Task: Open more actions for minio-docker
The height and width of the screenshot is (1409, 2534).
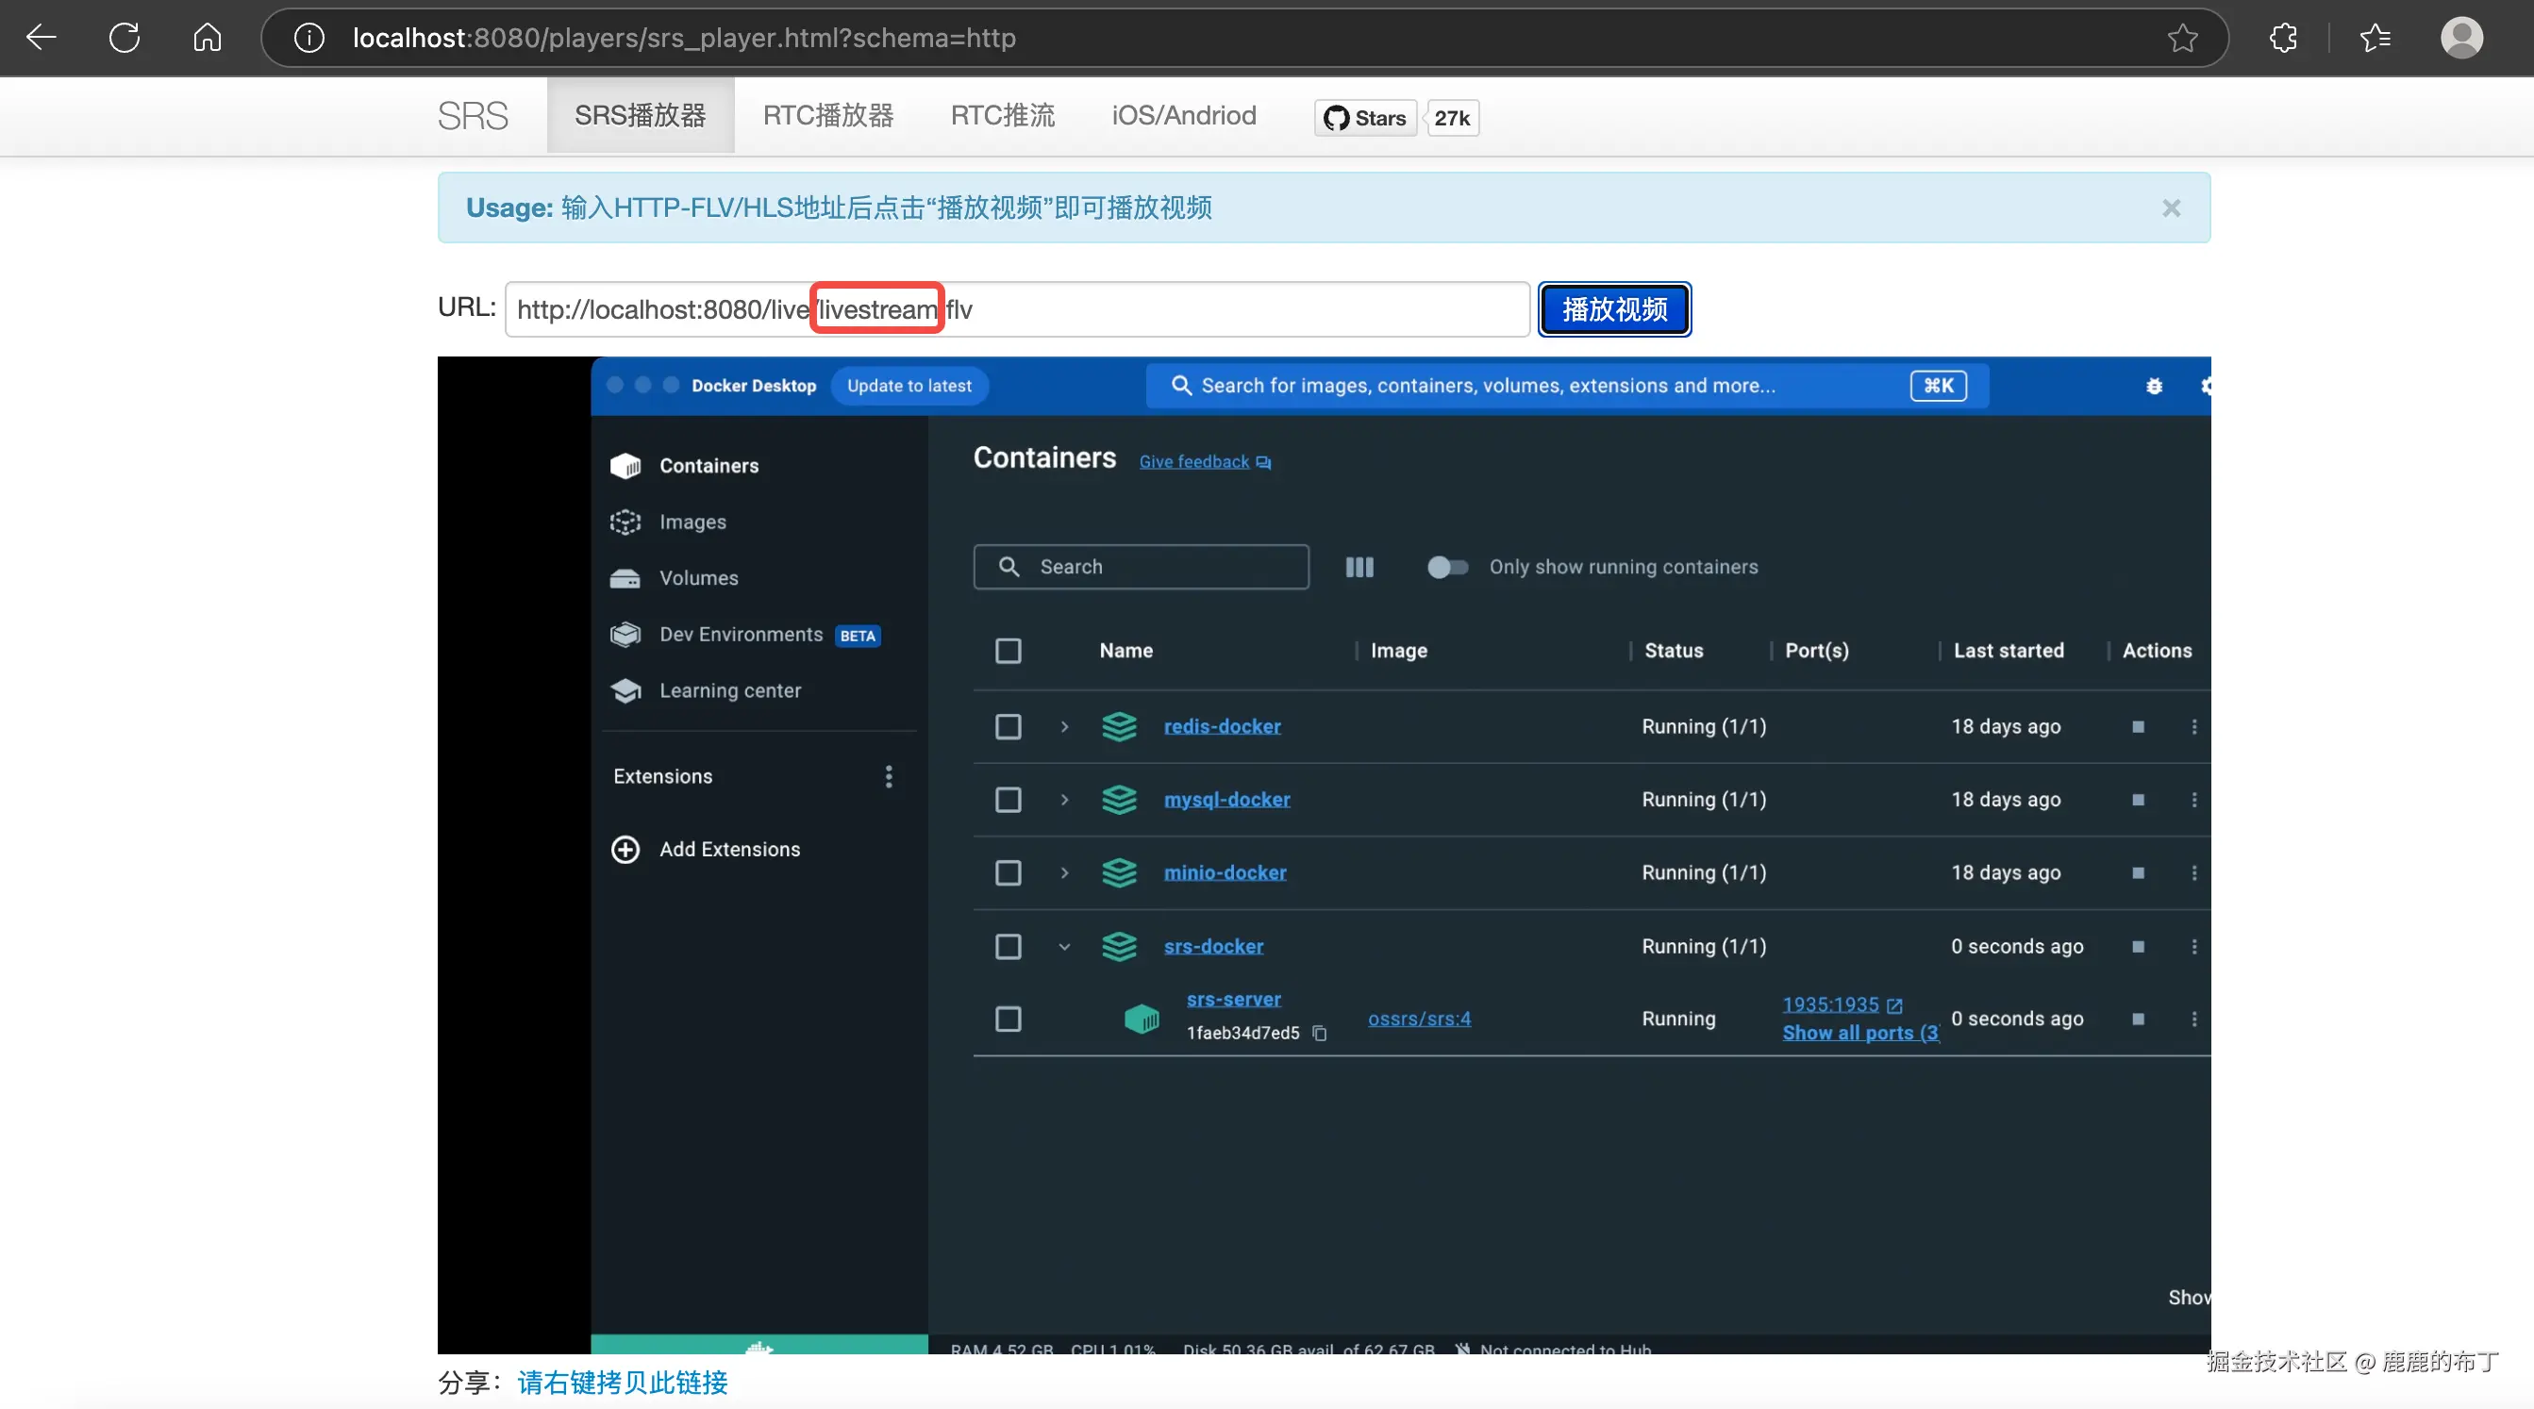Action: pyautogui.click(x=2193, y=872)
